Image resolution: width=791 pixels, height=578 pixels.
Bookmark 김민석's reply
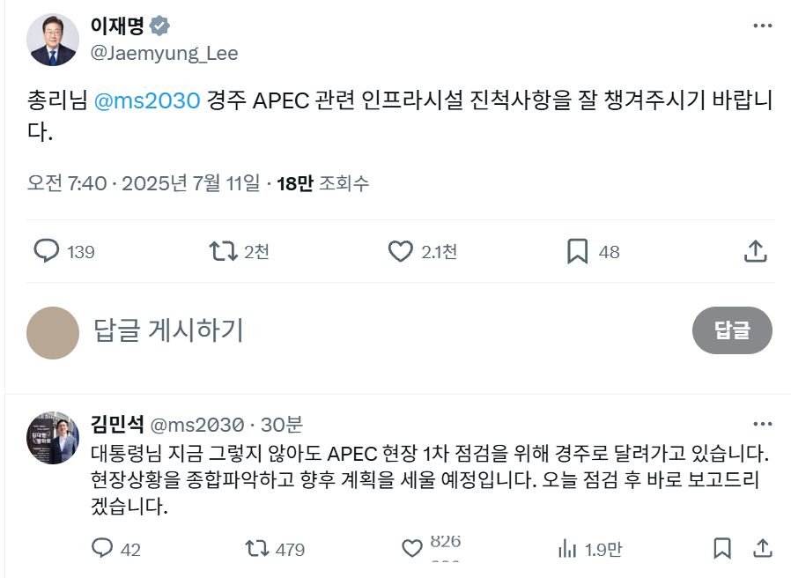click(x=722, y=549)
